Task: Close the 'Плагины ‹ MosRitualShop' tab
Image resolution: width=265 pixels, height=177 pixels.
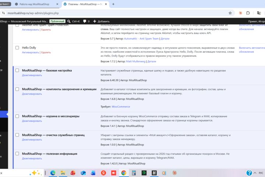Action: 106,4
